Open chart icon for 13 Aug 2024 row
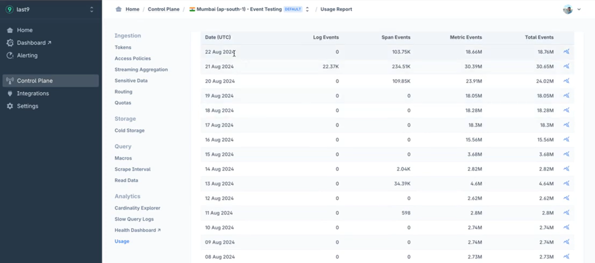 (566, 183)
